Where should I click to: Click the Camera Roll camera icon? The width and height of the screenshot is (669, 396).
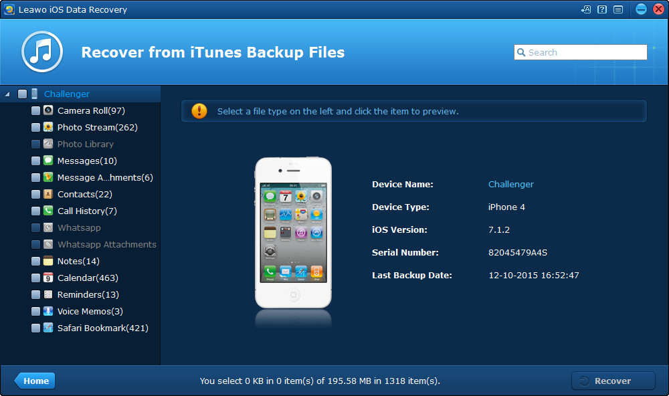tap(48, 110)
